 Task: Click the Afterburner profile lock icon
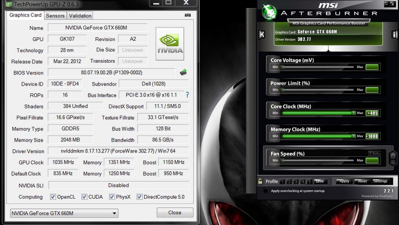260,181
